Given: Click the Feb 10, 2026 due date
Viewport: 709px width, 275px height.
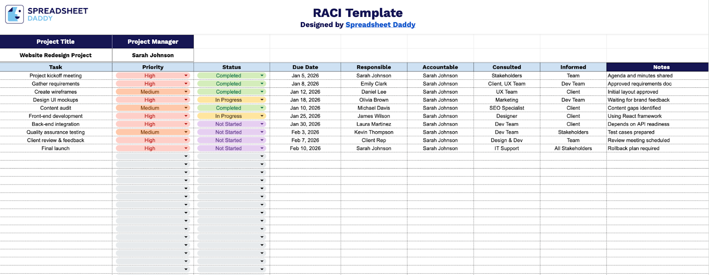Looking at the screenshot, I should [305, 148].
